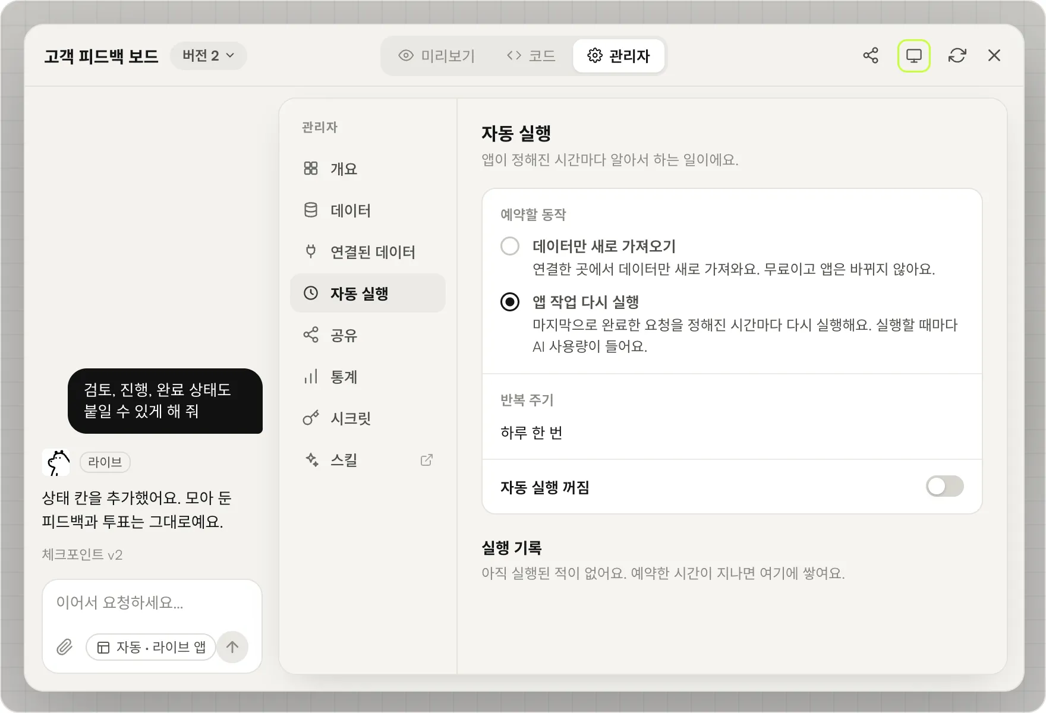1046x713 pixels.
Task: Click the 예약할 동작 label
Action: (x=533, y=214)
